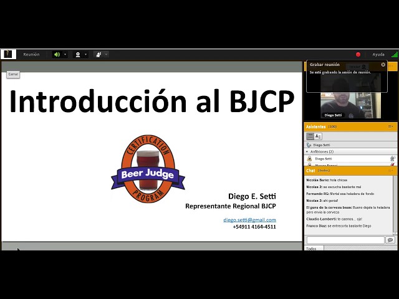Open the raise hand status dropdown

coord(107,54)
